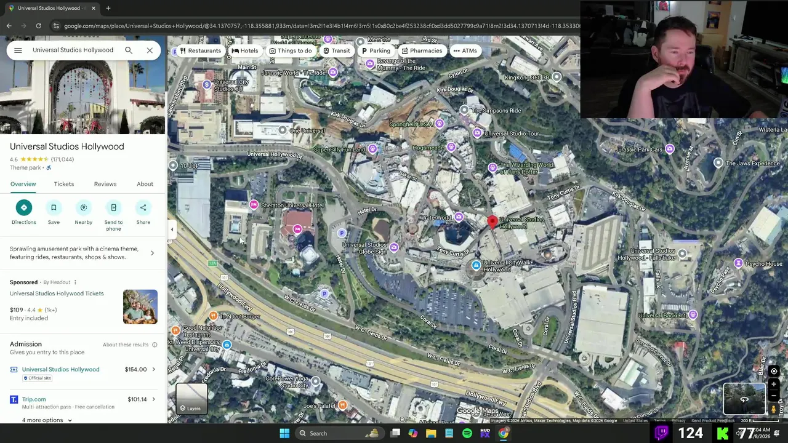Select the Things to do chip

pos(291,51)
